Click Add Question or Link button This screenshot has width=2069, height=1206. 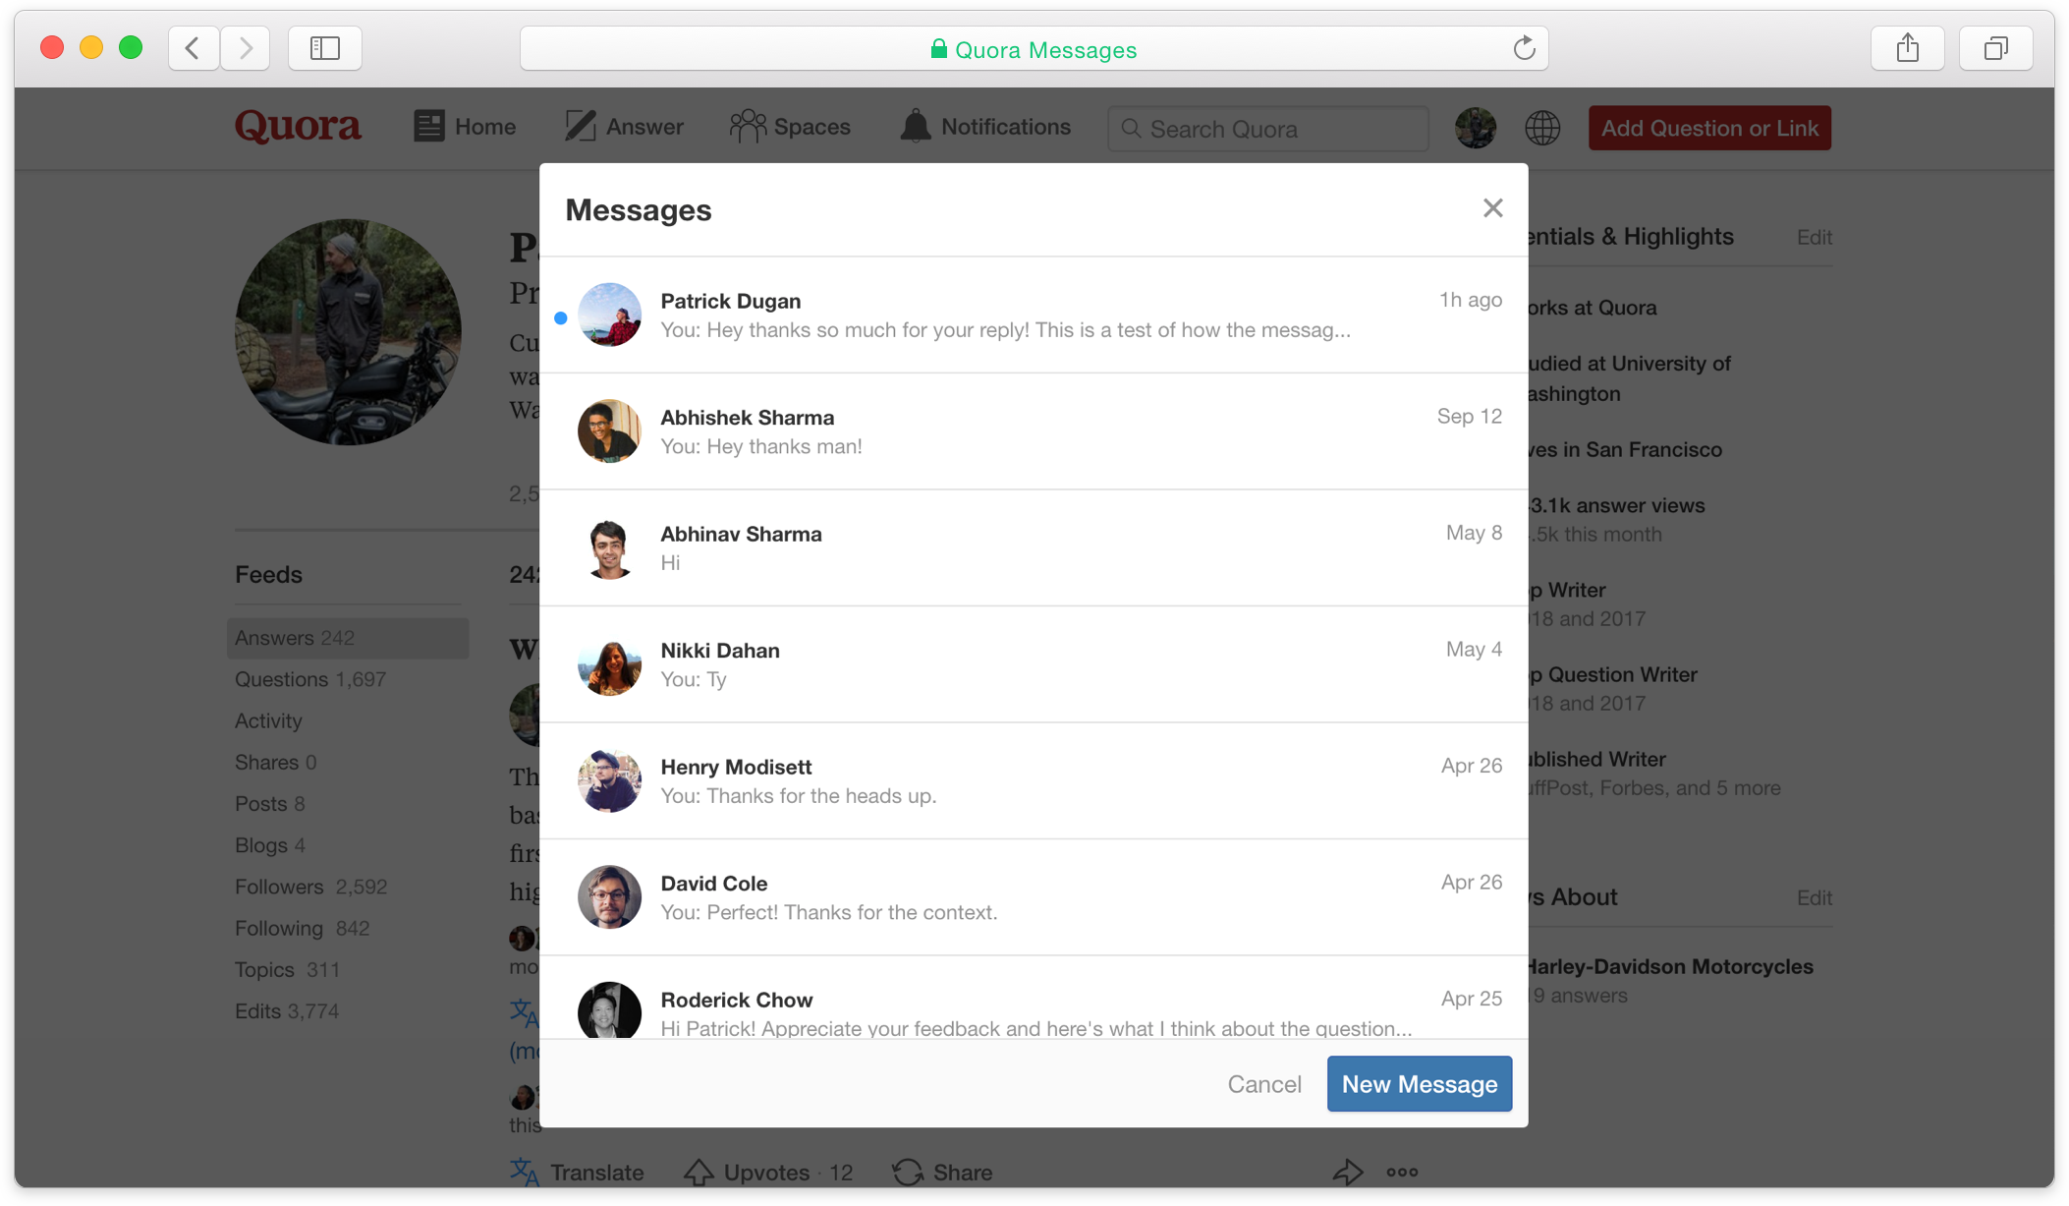(x=1709, y=128)
